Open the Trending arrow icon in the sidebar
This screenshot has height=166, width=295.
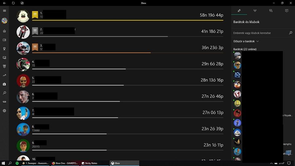pos(4,75)
